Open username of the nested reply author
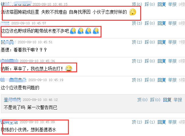Screen dimensions: 185x136 pos(12,100)
